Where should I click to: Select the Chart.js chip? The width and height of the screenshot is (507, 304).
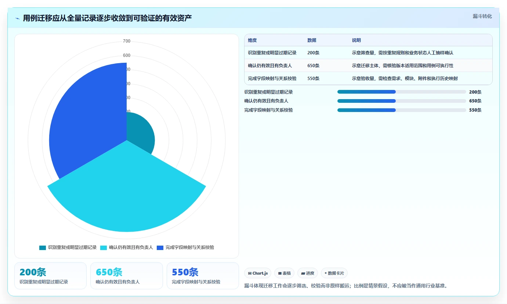click(x=258, y=273)
